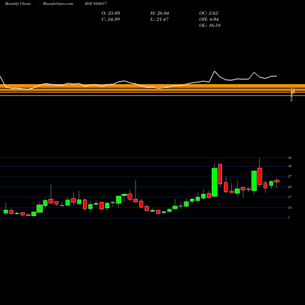Click the 'Monthly Charts' title text
Screen dimensions: 305x305
coord(18,4)
